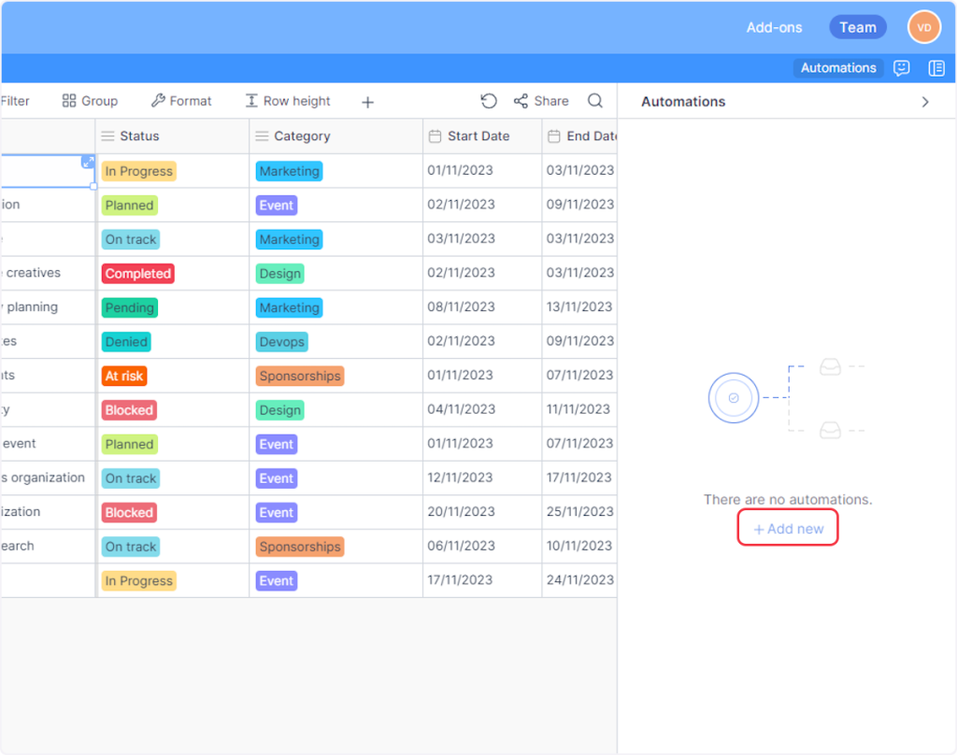Image resolution: width=957 pixels, height=755 pixels.
Task: Click the undo history icon
Action: point(489,101)
